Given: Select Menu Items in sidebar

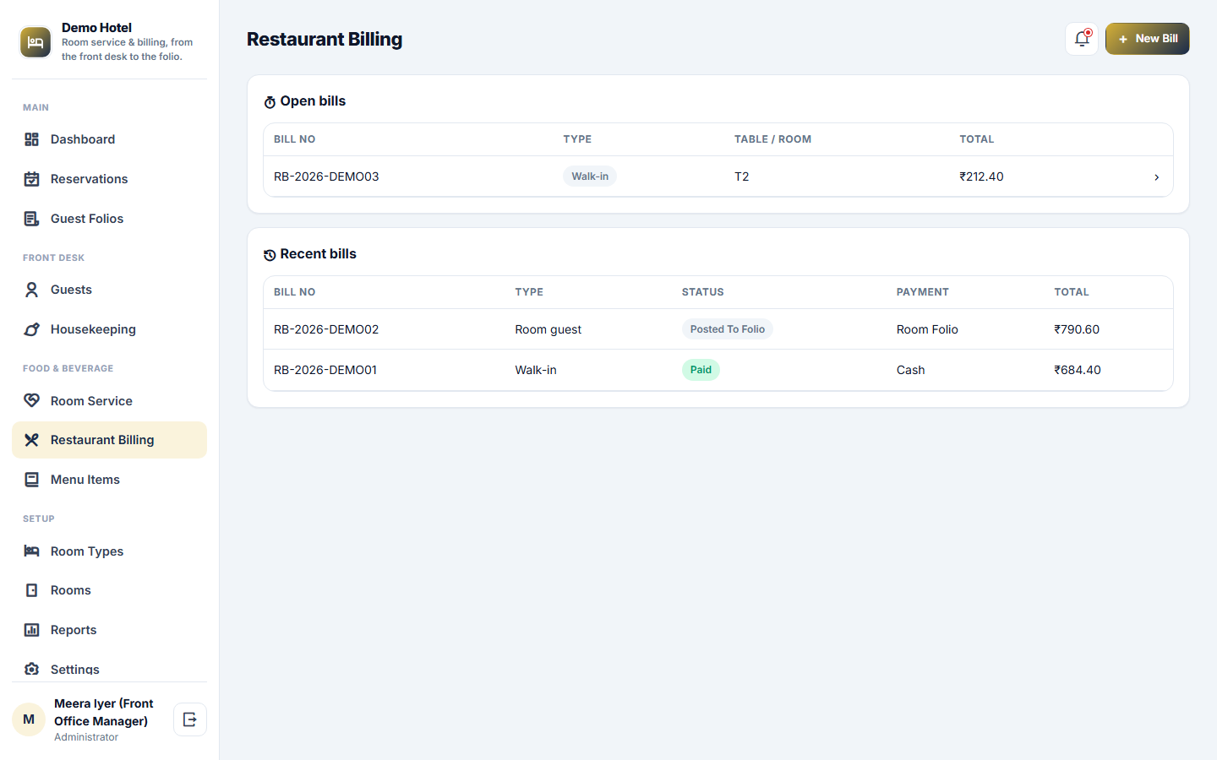Looking at the screenshot, I should click(109, 480).
